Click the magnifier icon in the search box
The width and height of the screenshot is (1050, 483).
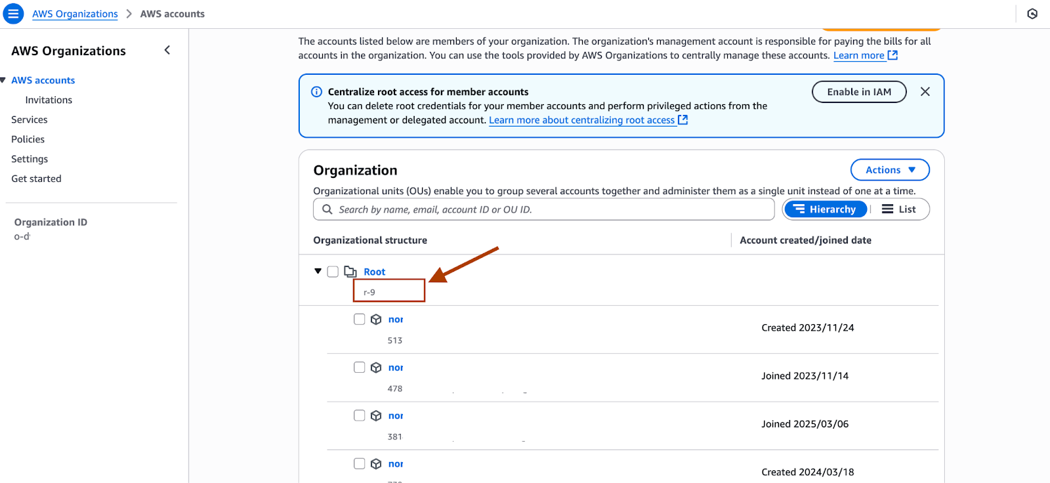point(327,209)
